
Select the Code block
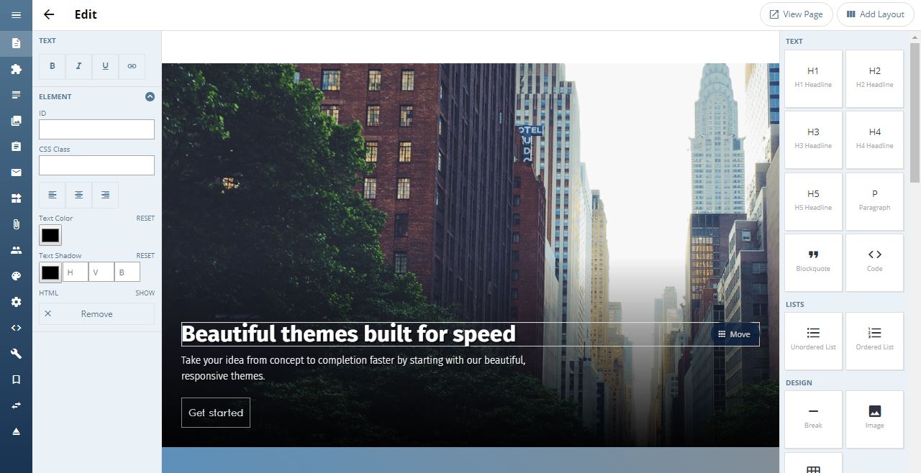pos(874,262)
